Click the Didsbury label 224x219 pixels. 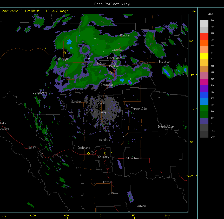point(100,112)
